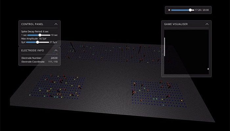Select the electrode number value 24530

pos(54,58)
